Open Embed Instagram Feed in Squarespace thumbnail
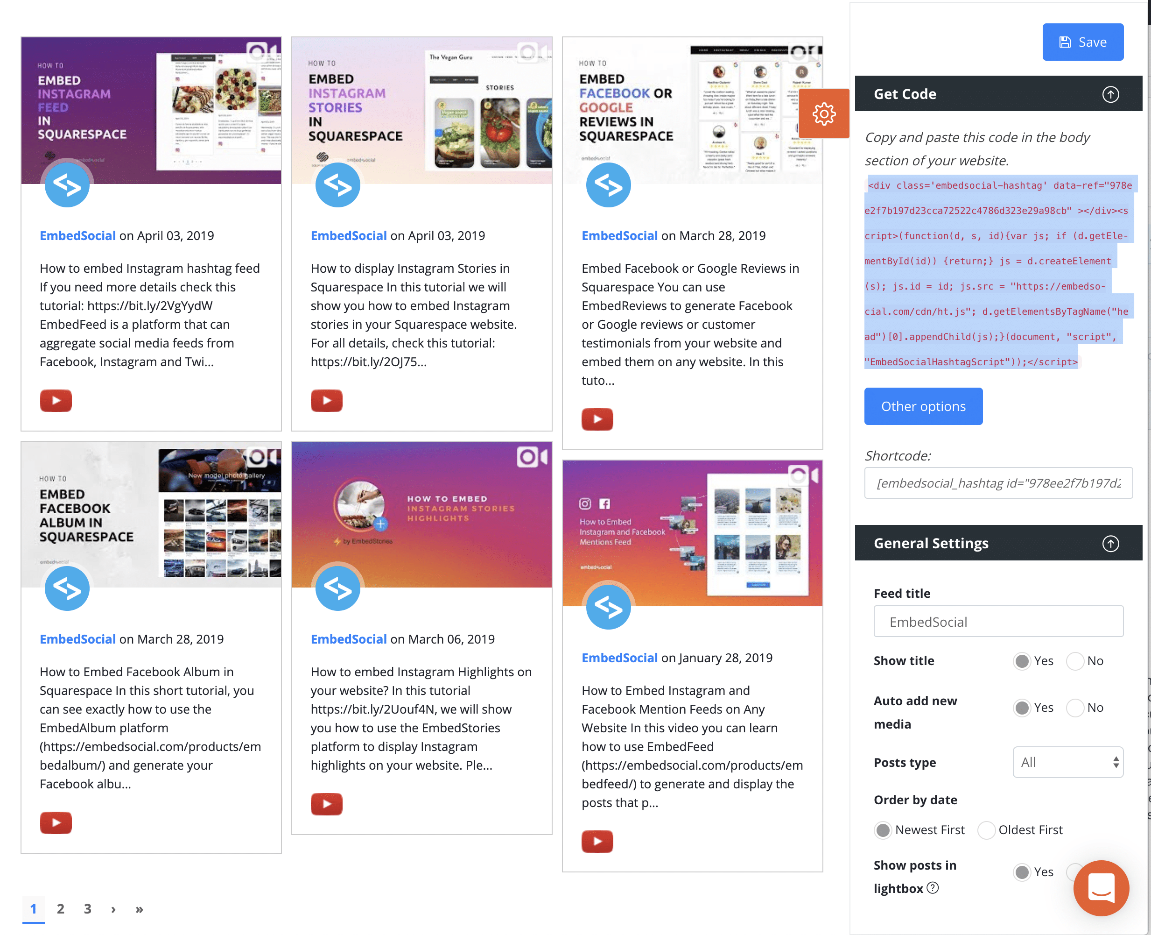This screenshot has width=1151, height=935. click(151, 110)
